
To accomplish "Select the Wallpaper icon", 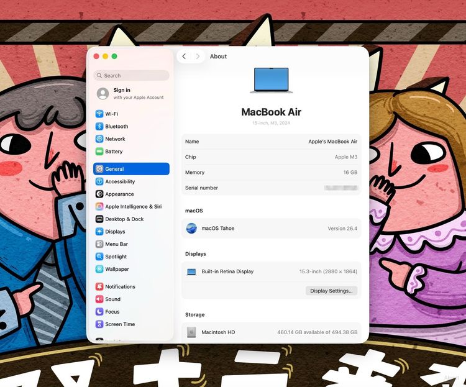I will coord(99,269).
